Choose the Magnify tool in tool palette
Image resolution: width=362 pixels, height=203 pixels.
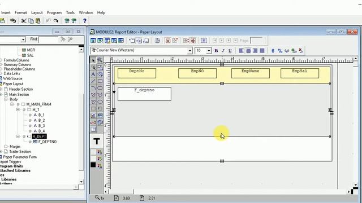[100, 60]
